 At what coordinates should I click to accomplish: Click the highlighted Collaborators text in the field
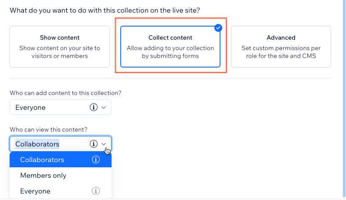(x=37, y=144)
